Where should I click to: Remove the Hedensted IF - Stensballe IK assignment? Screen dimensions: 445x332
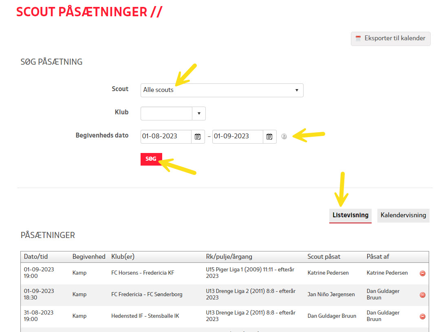(x=422, y=317)
